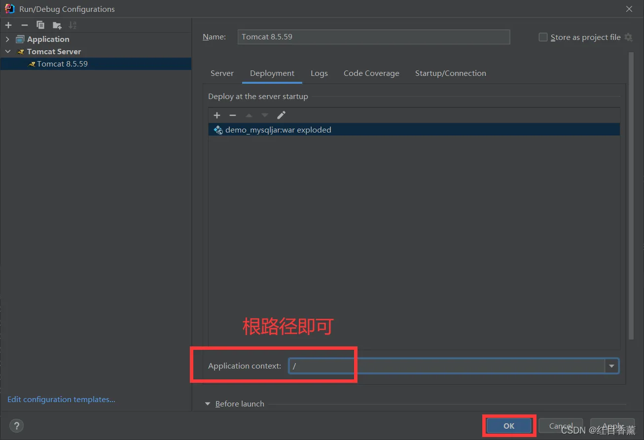Image resolution: width=644 pixels, height=440 pixels.
Task: Switch to the Server tab
Action: coord(222,73)
